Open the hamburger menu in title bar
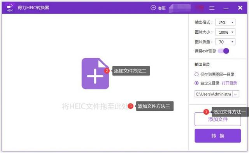 pos(212,8)
